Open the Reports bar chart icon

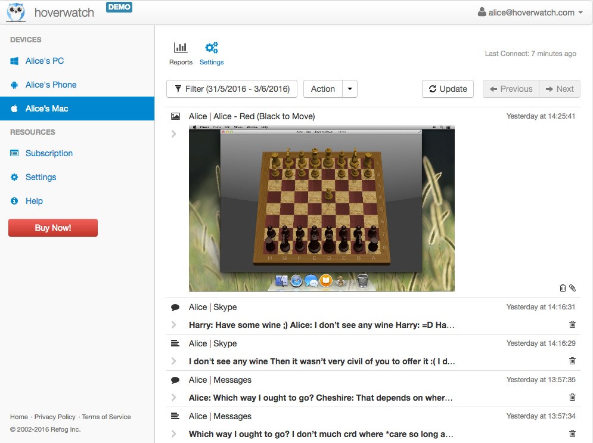pyautogui.click(x=181, y=48)
